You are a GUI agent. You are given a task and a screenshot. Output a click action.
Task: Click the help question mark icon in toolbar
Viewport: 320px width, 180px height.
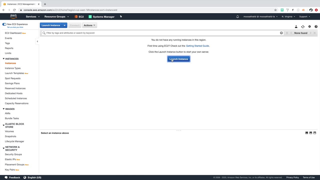(x=316, y=26)
